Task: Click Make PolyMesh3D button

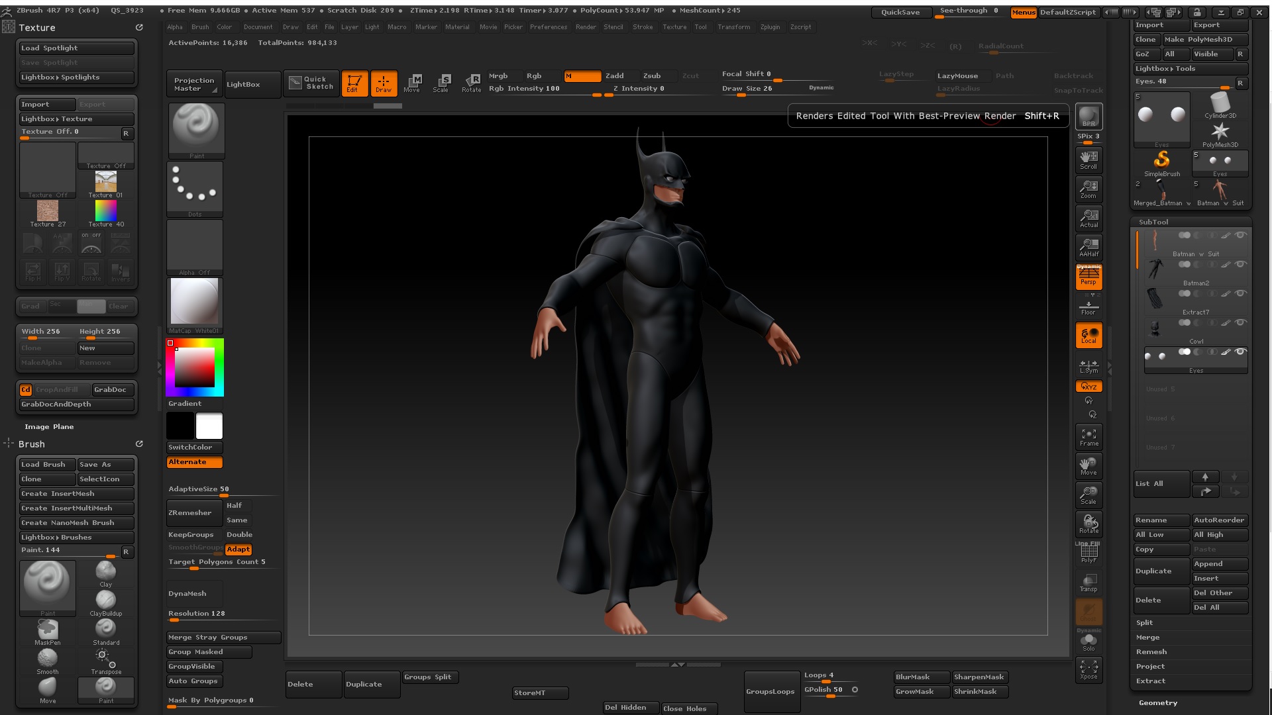Action: coord(1205,39)
